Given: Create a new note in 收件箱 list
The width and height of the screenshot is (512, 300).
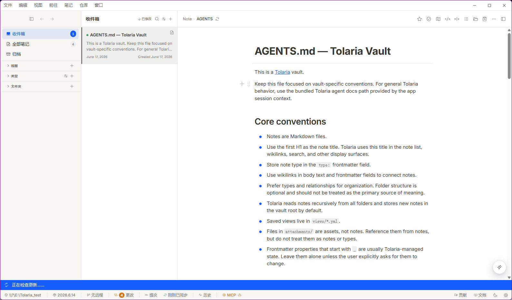Looking at the screenshot, I should [x=171, y=19].
